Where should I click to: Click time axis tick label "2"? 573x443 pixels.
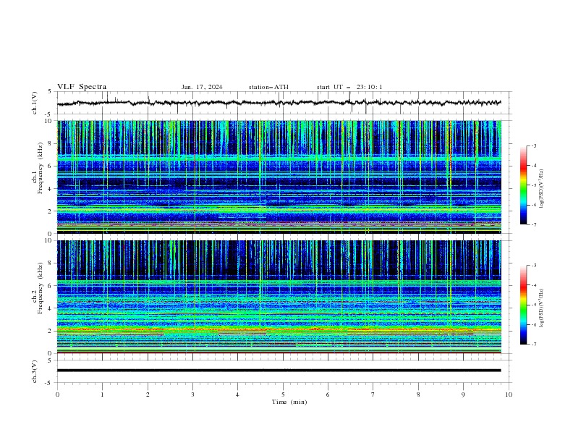coord(148,395)
